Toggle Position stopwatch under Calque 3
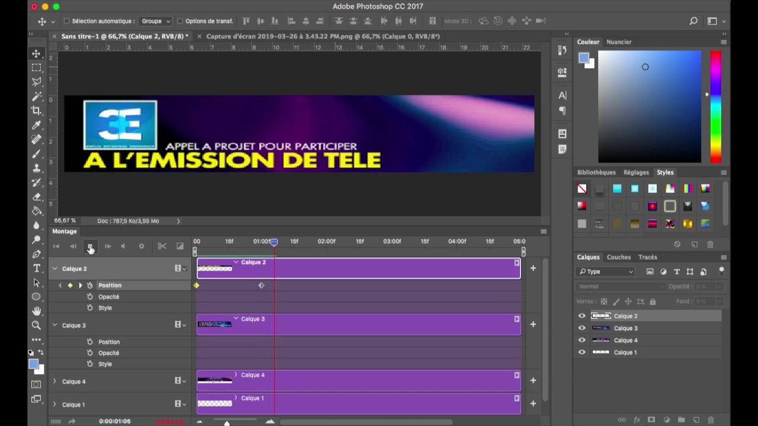This screenshot has width=758, height=426. [90, 341]
